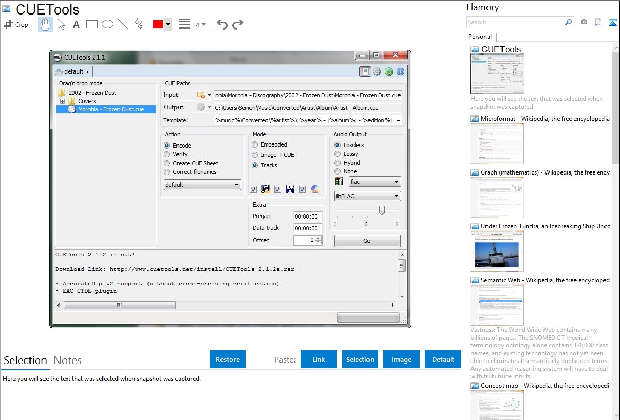Redo the last annotation
Image resolution: width=620 pixels, height=420 pixels.
(x=238, y=24)
